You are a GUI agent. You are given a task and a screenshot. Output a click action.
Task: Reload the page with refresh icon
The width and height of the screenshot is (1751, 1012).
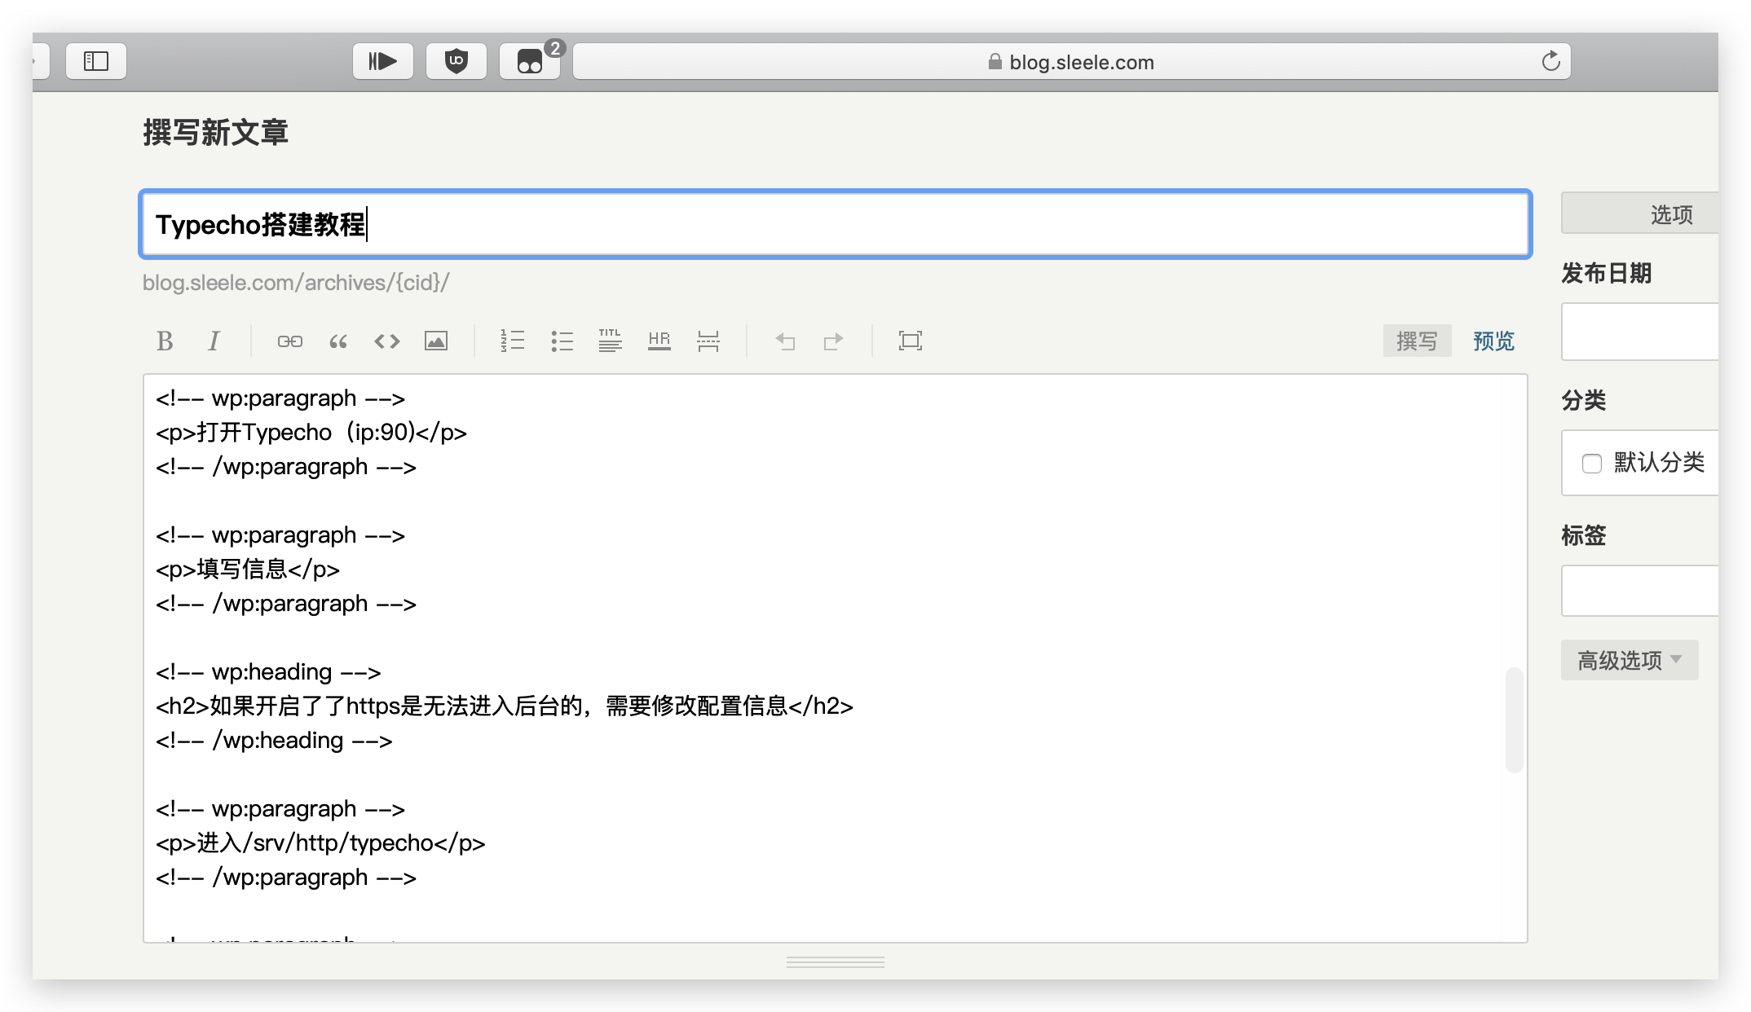(1550, 61)
